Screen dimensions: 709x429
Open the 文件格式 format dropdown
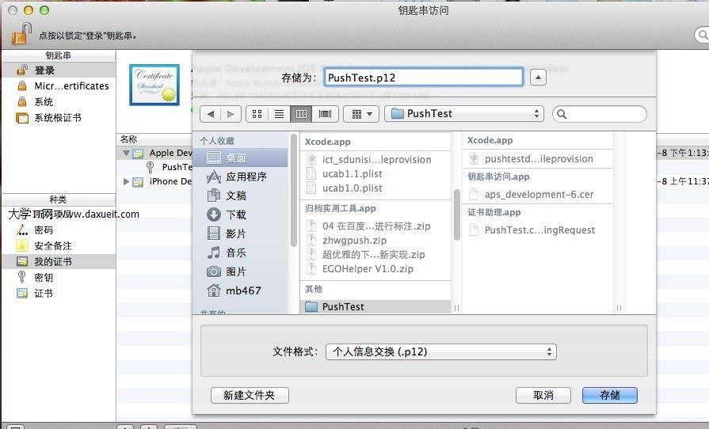pos(440,351)
